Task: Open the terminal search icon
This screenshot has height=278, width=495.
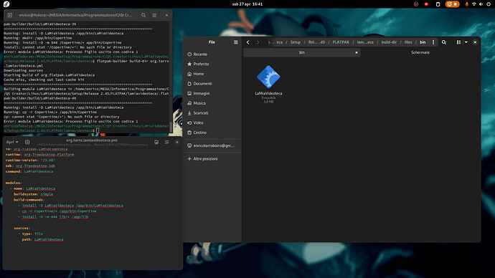Action: (x=143, y=15)
